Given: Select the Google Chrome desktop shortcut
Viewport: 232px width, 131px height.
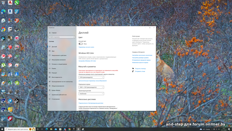Looking at the screenshot, I should click(3, 30).
